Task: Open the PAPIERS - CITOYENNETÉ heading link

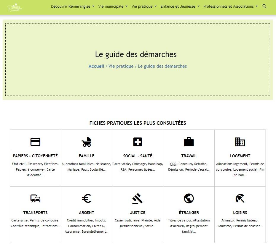Action: (x=35, y=156)
